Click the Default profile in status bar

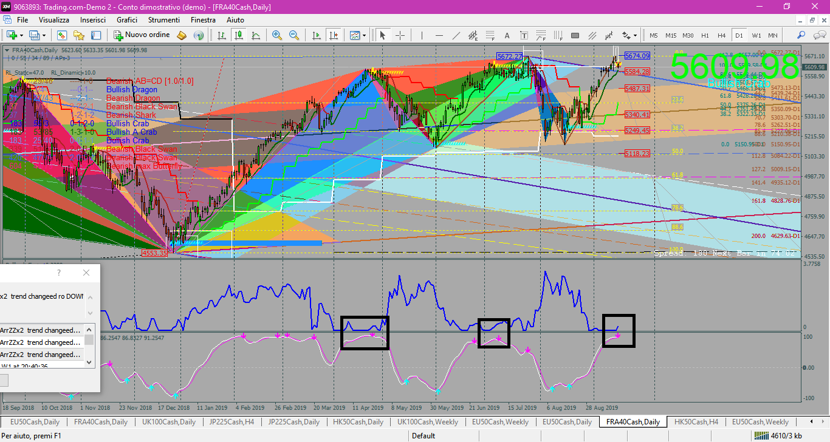[424, 436]
